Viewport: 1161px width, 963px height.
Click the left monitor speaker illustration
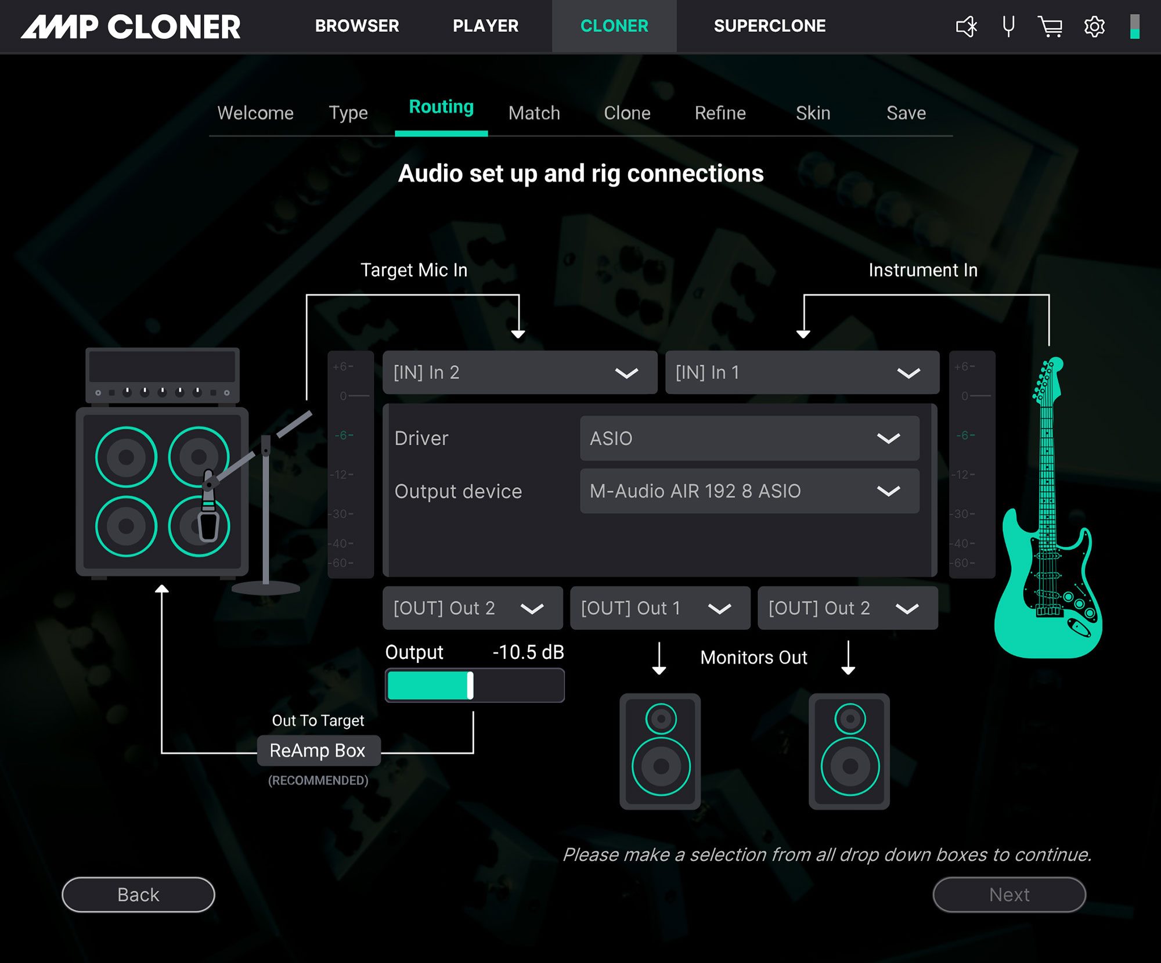coord(659,751)
